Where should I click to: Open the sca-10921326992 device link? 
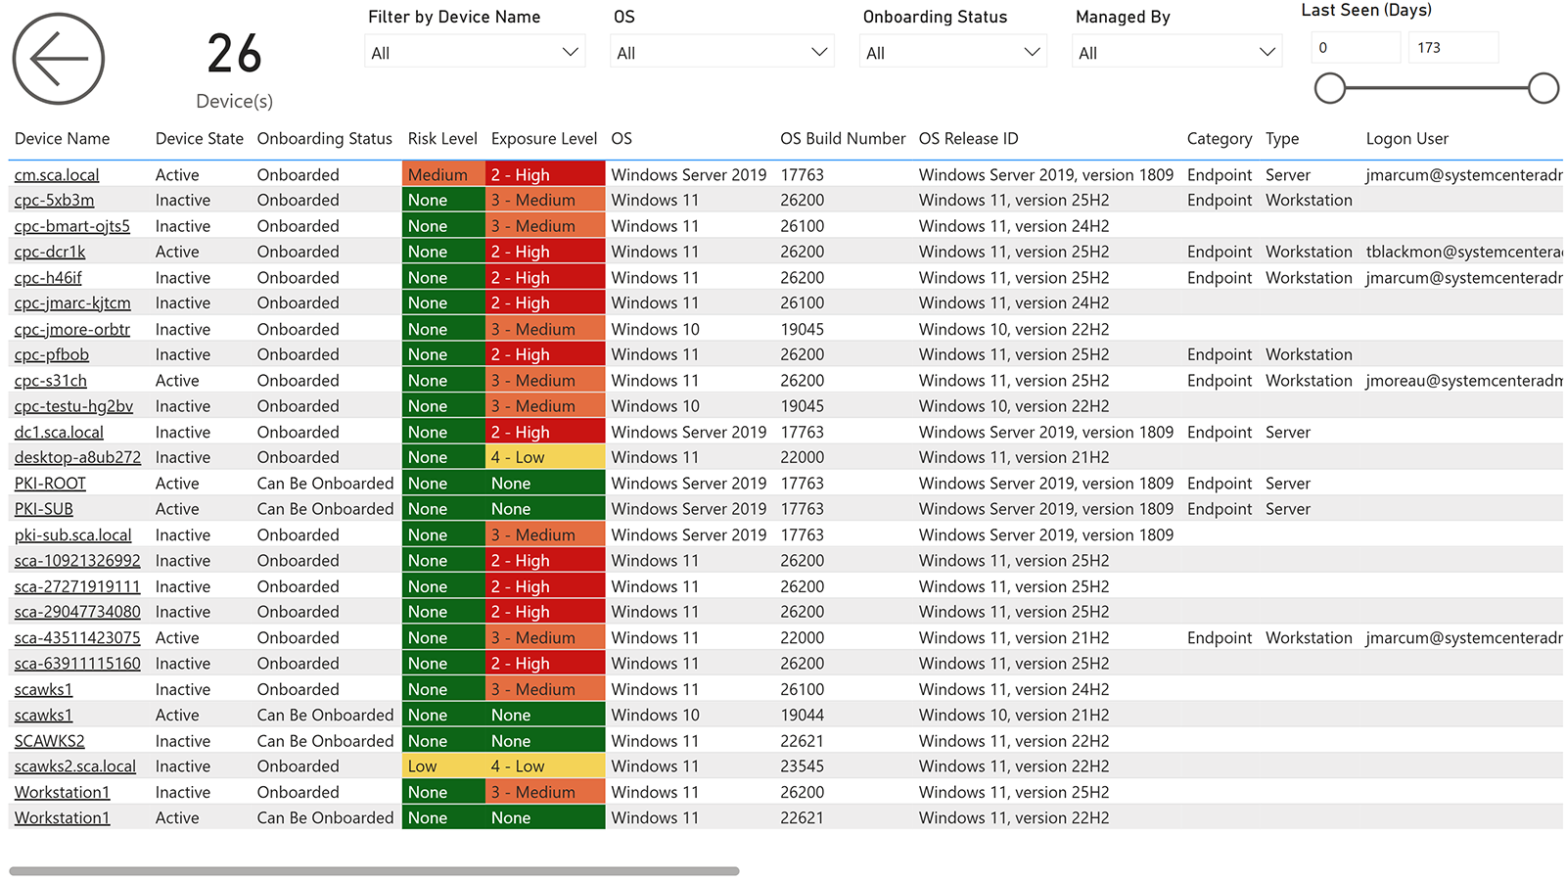77,561
